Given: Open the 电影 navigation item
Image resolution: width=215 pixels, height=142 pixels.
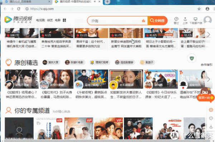Looking at the screenshot, I should (x=58, y=20).
